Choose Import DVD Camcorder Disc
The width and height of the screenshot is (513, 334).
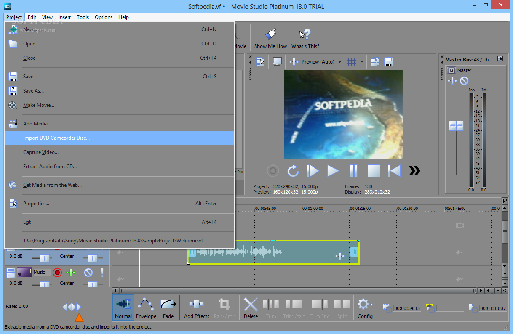(119, 138)
